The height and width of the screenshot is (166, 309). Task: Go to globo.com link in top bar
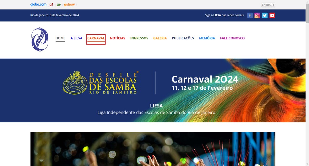pos(38,4)
